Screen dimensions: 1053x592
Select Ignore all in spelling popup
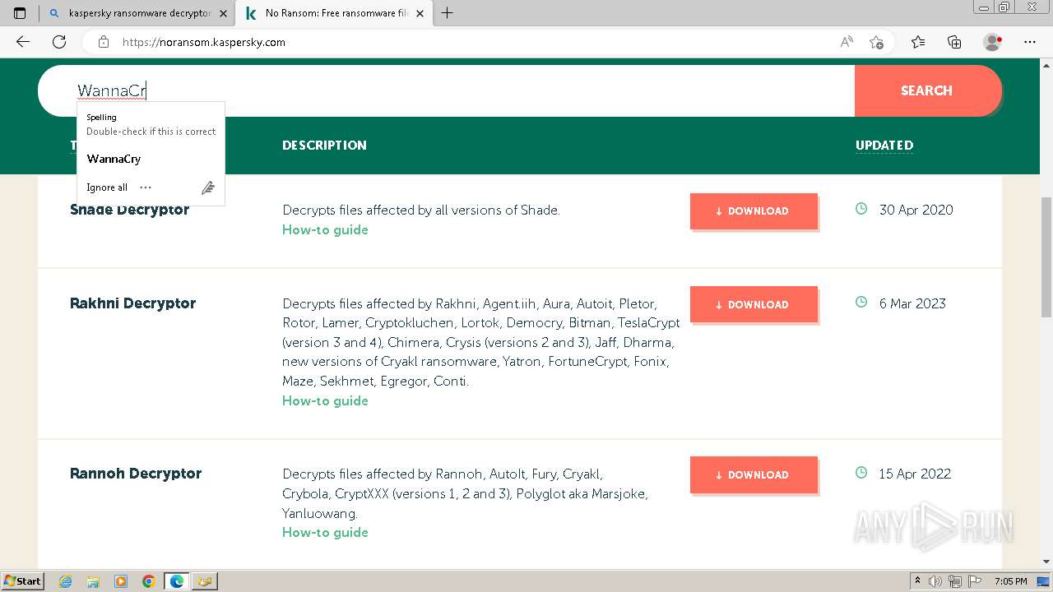(x=107, y=187)
